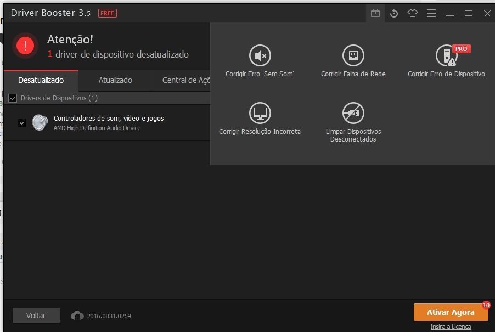Screen dimensions: 495x332
Task: Uncheck the Controladores de som driver checkbox
Action: (22, 123)
